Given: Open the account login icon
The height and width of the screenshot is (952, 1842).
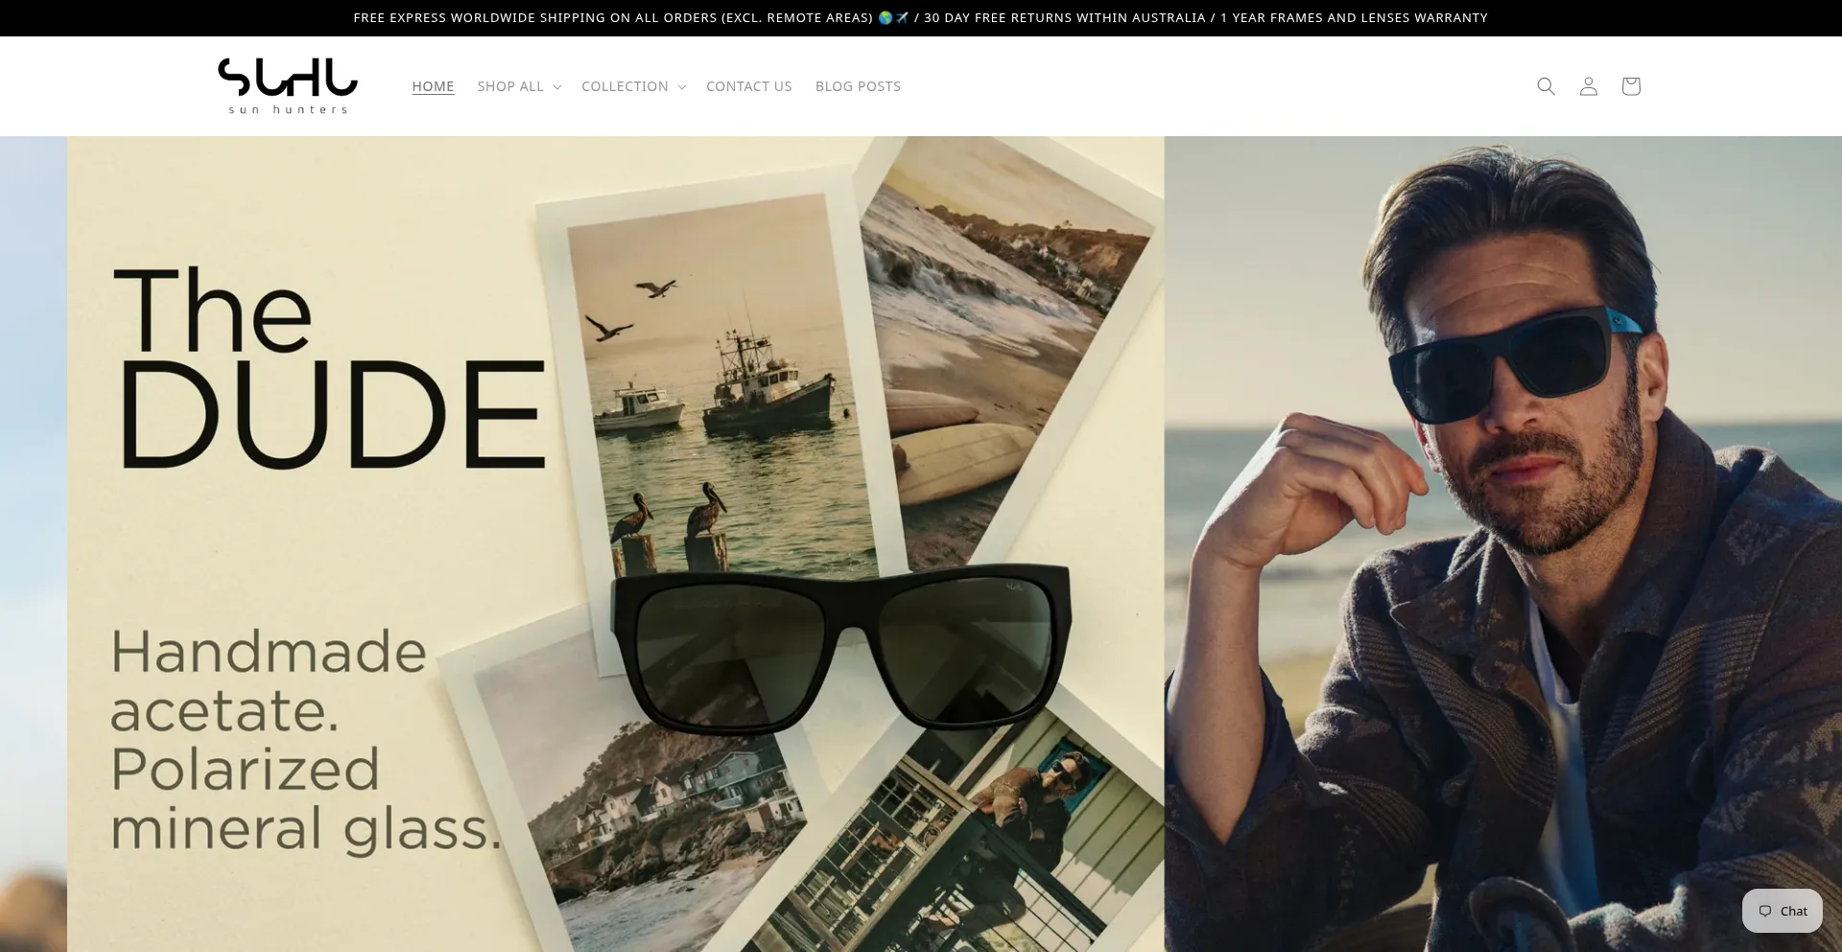Looking at the screenshot, I should click(x=1589, y=86).
